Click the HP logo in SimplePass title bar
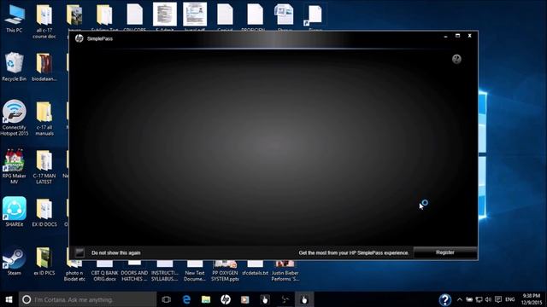The image size is (547, 307). point(79,38)
